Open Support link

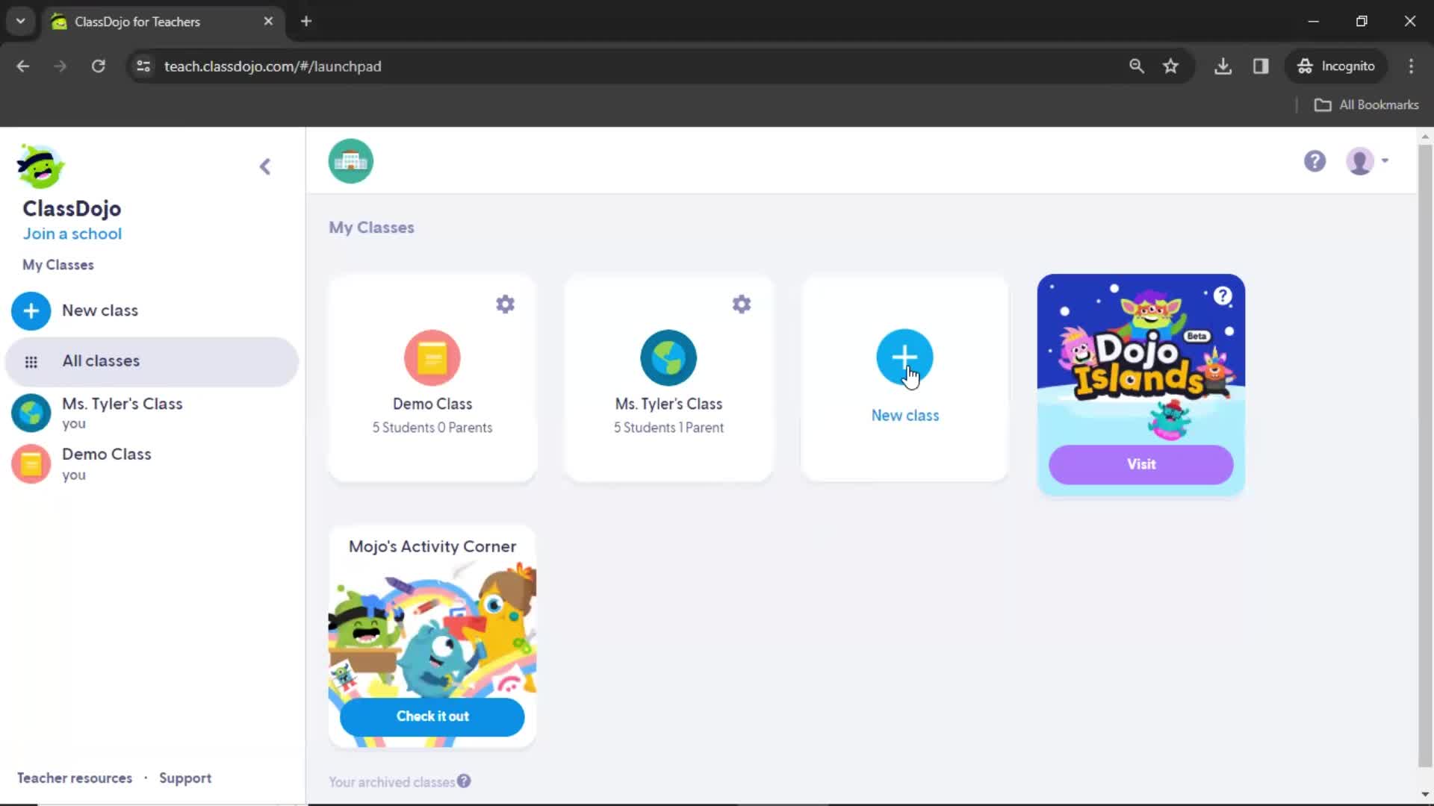tap(185, 778)
